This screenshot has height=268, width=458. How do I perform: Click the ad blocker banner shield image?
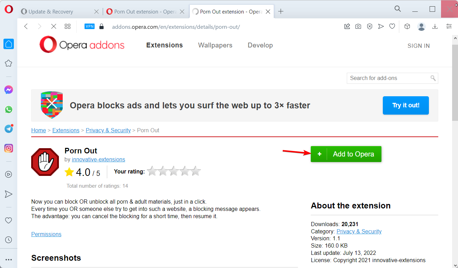coord(52,105)
